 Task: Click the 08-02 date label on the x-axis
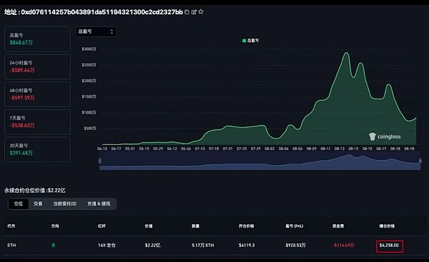(270, 148)
